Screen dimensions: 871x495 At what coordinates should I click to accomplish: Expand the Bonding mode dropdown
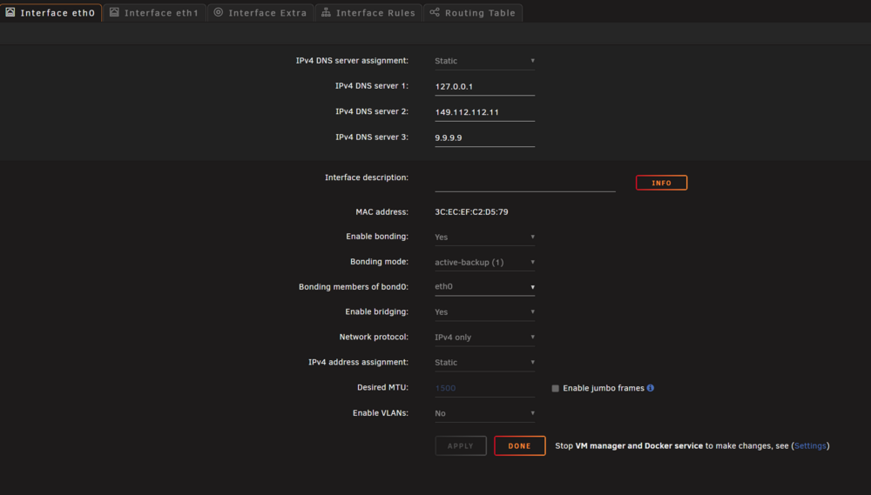pyautogui.click(x=484, y=262)
